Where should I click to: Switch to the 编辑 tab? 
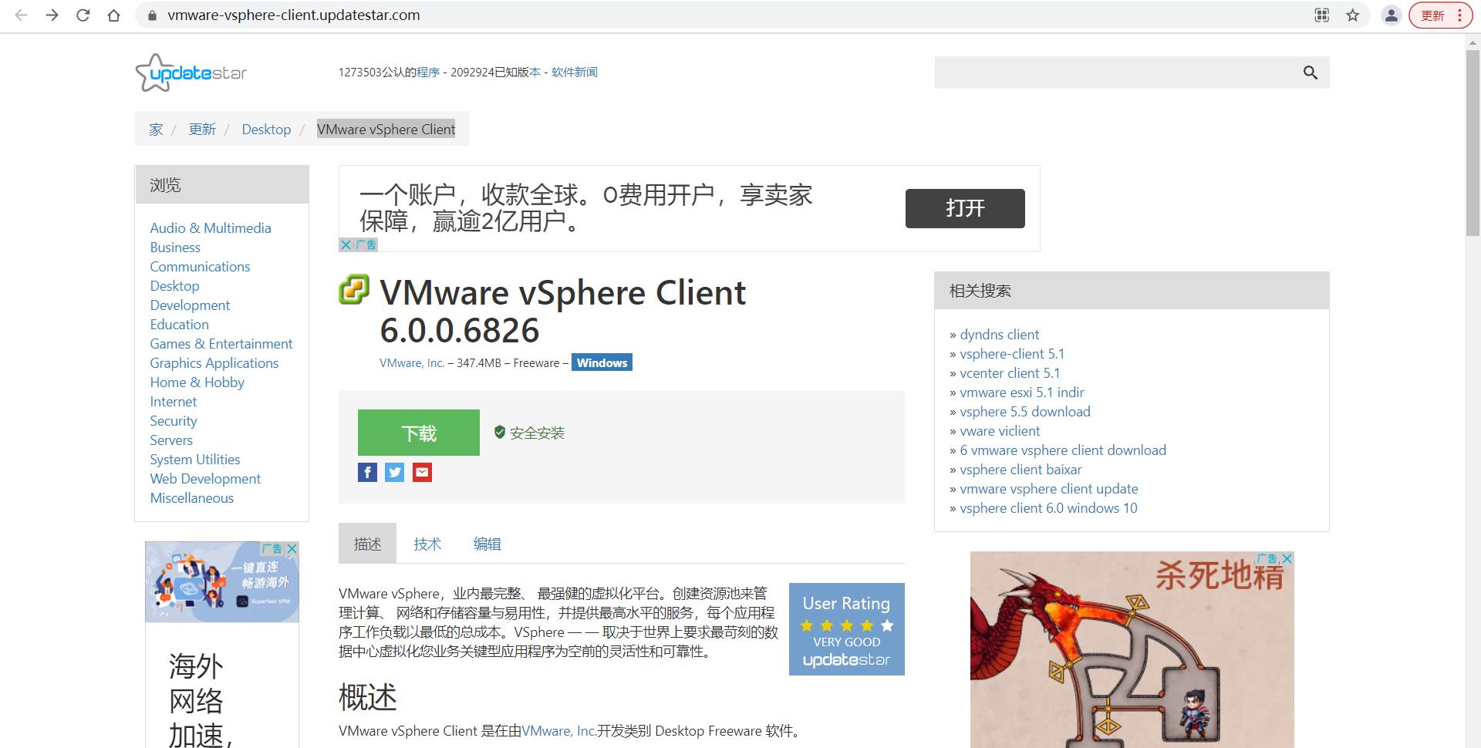click(487, 544)
